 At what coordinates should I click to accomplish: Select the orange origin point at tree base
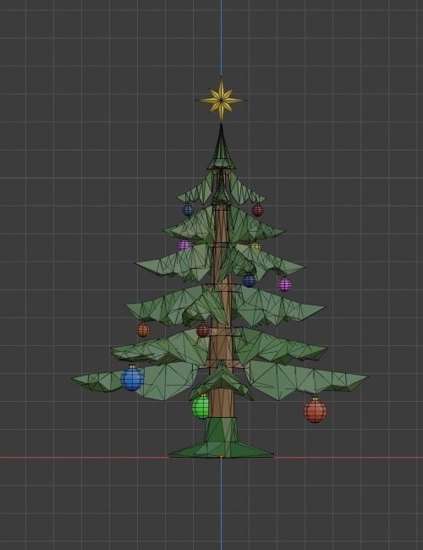click(x=221, y=458)
